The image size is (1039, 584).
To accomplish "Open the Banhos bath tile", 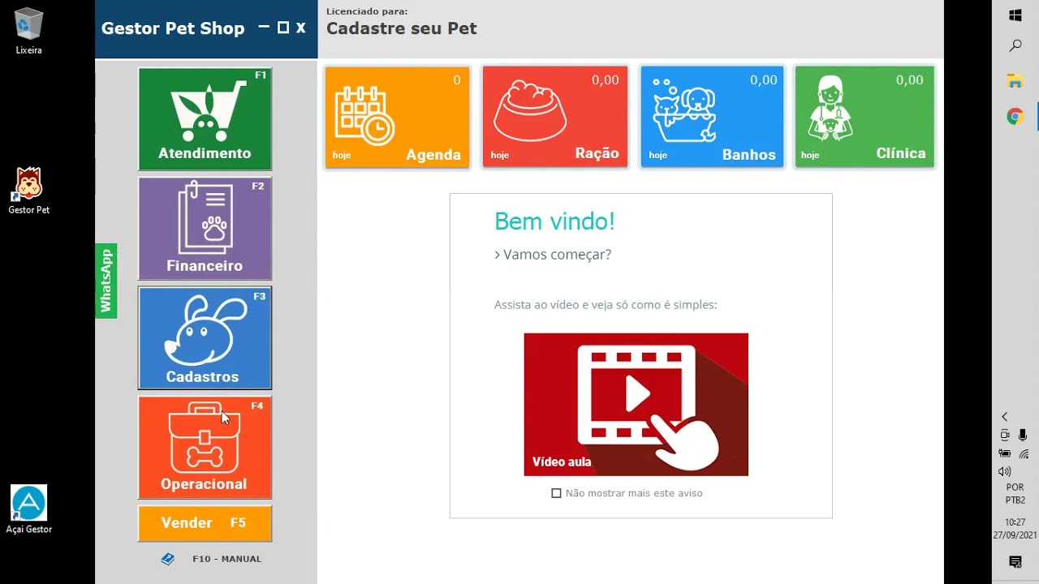I will pyautogui.click(x=712, y=118).
